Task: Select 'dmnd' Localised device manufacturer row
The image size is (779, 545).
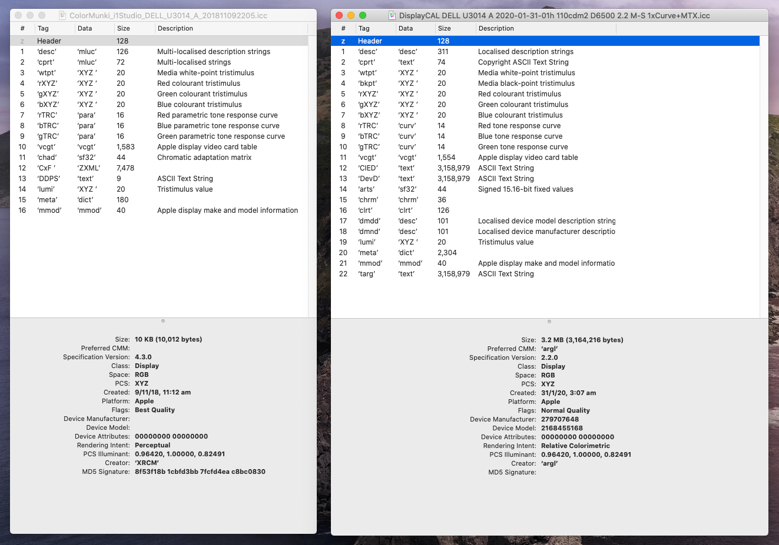Action: coord(545,232)
